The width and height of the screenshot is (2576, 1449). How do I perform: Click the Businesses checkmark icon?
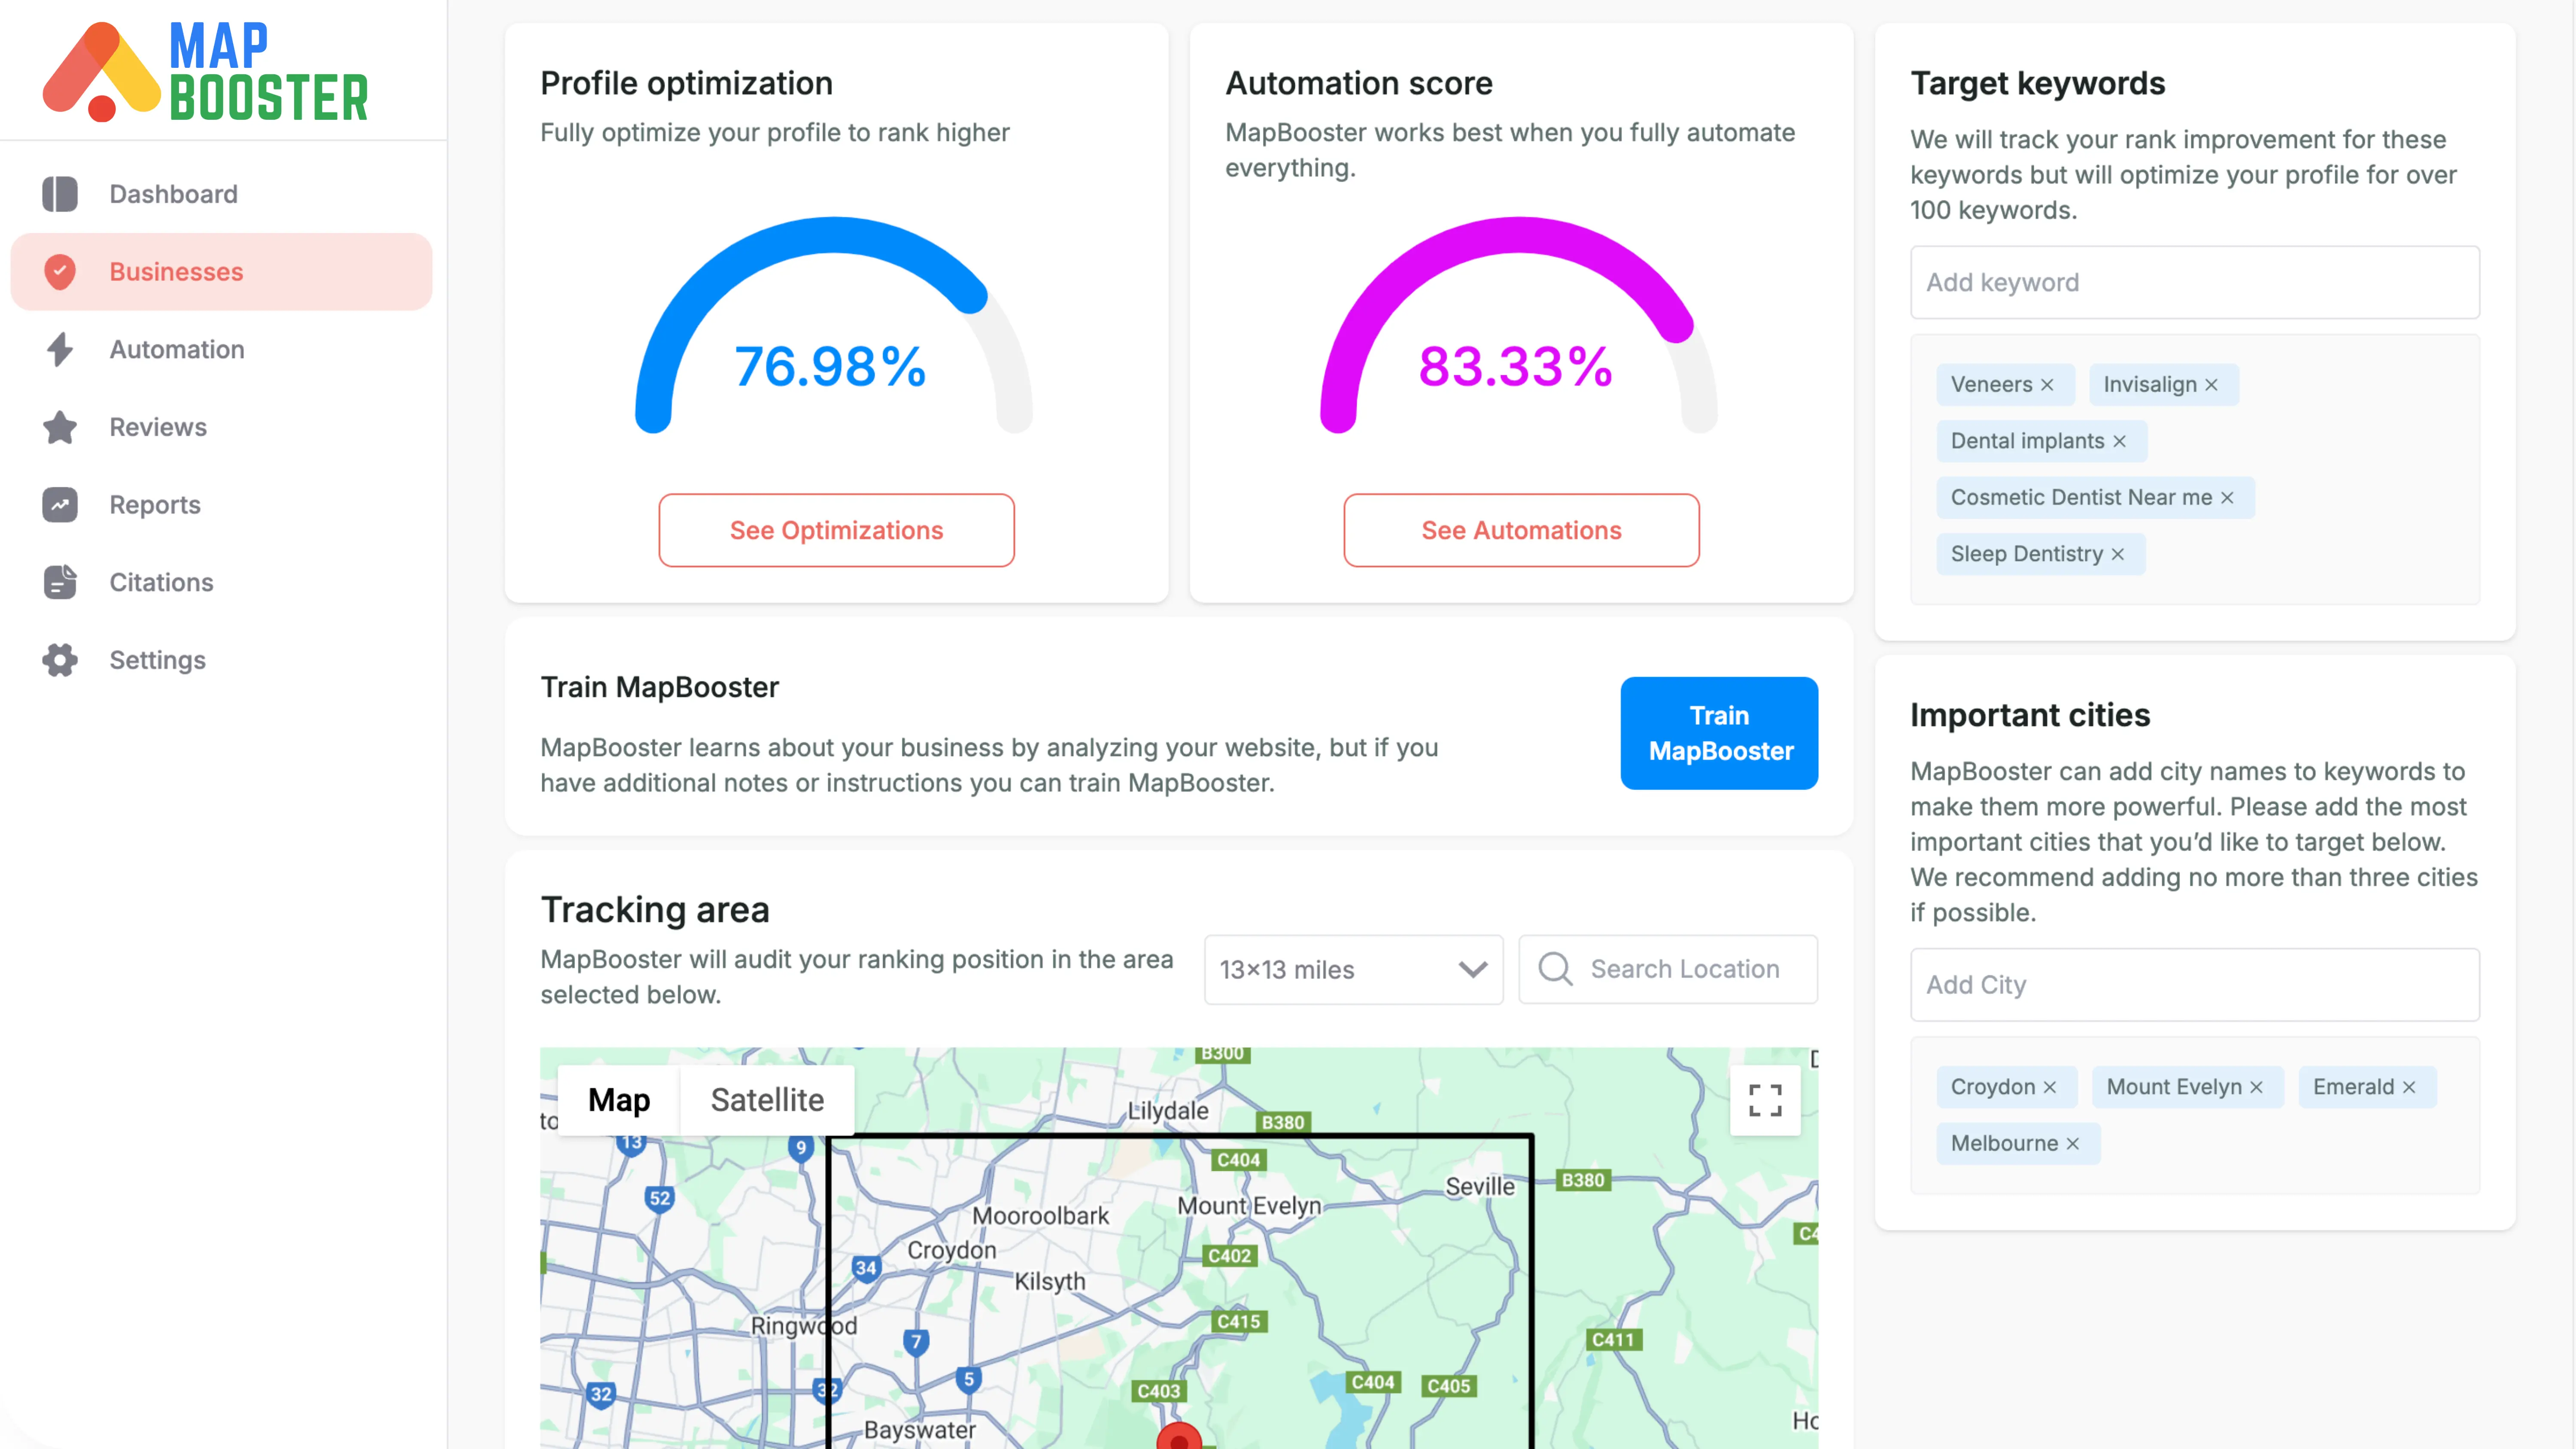(x=60, y=272)
